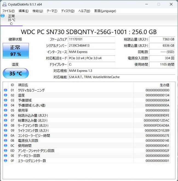Open the ファイル(F) menu

tap(8, 11)
